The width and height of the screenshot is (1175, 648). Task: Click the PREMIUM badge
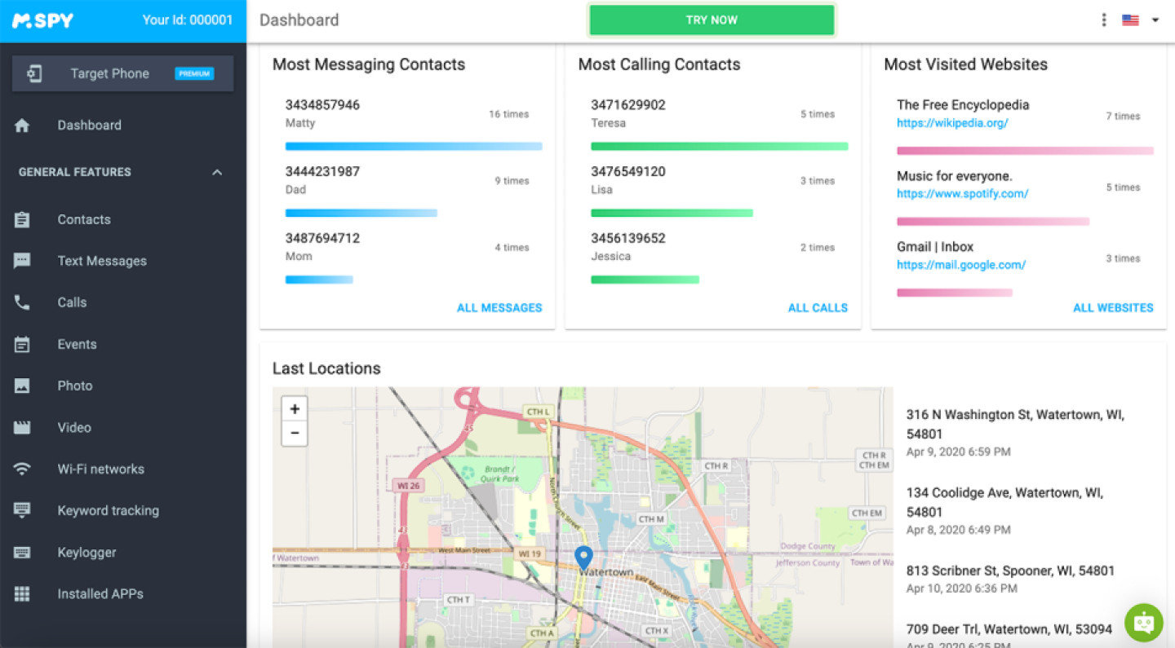pyautogui.click(x=194, y=74)
